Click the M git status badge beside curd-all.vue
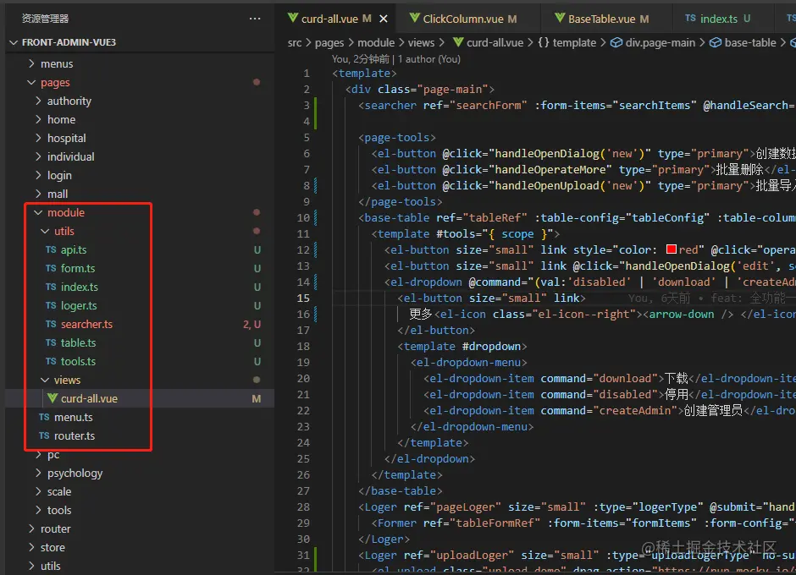Screen dimensions: 796x575 [257, 398]
